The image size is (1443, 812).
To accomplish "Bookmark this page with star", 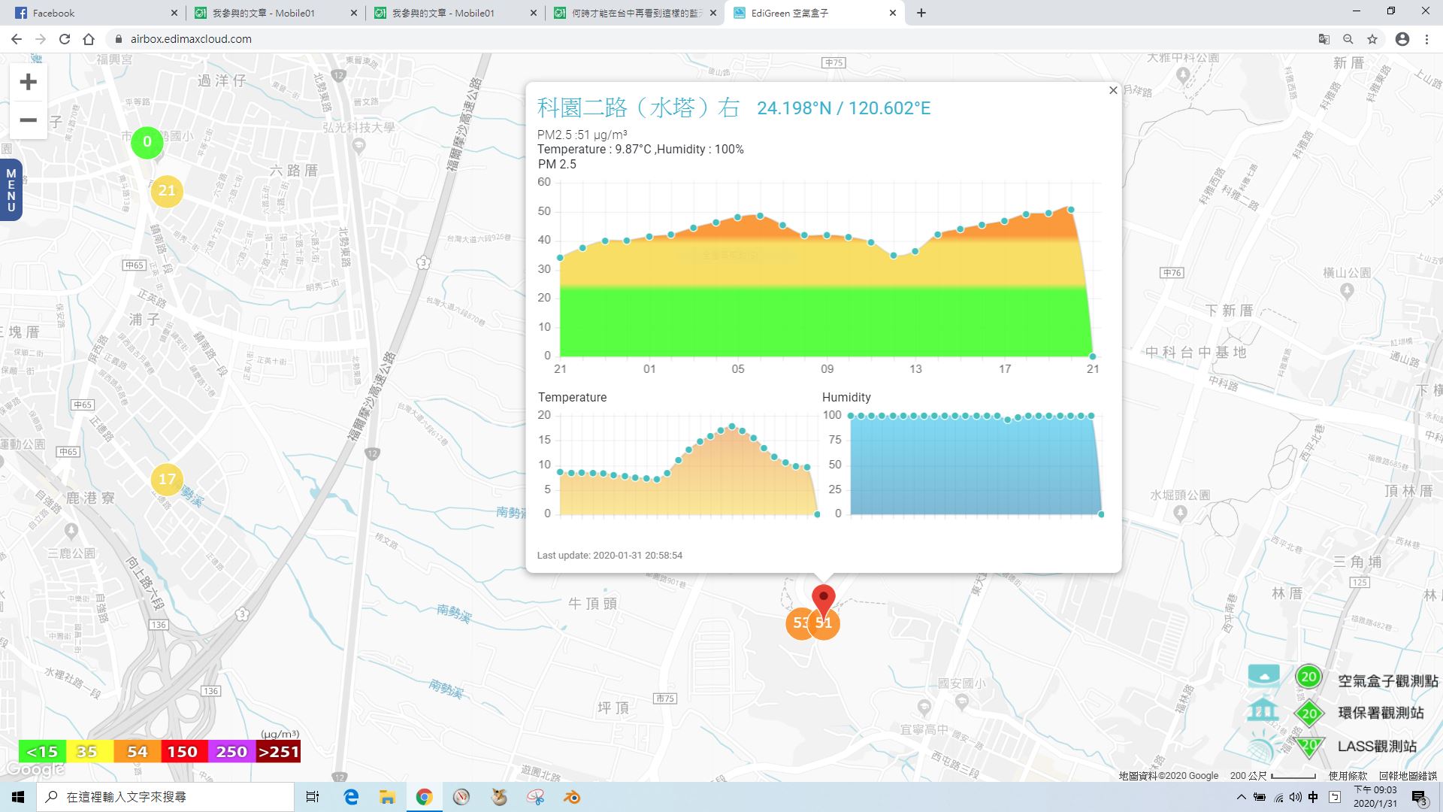I will click(x=1372, y=39).
